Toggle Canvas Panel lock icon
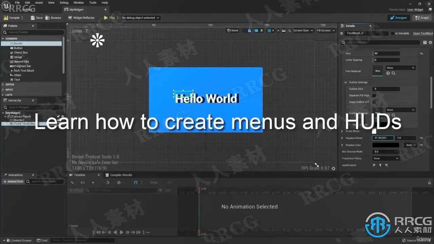Image resolution: width=434 pixels, height=244 pixels. (58, 117)
